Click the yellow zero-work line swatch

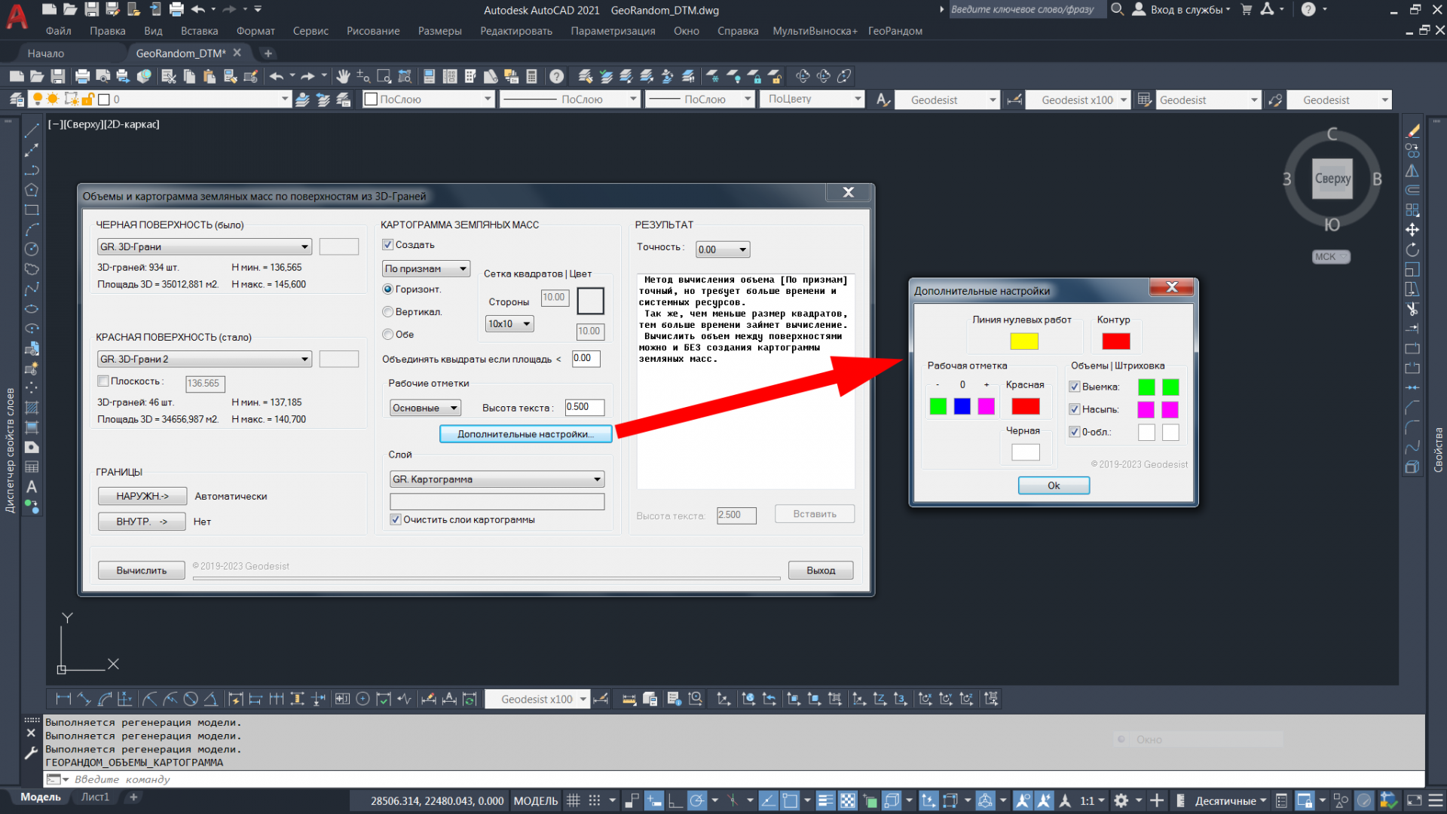pyautogui.click(x=1023, y=341)
